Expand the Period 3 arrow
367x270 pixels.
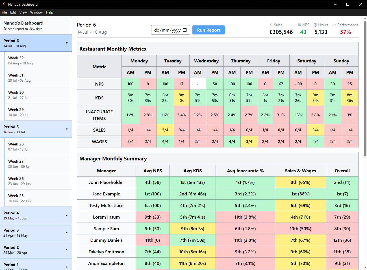point(67,232)
